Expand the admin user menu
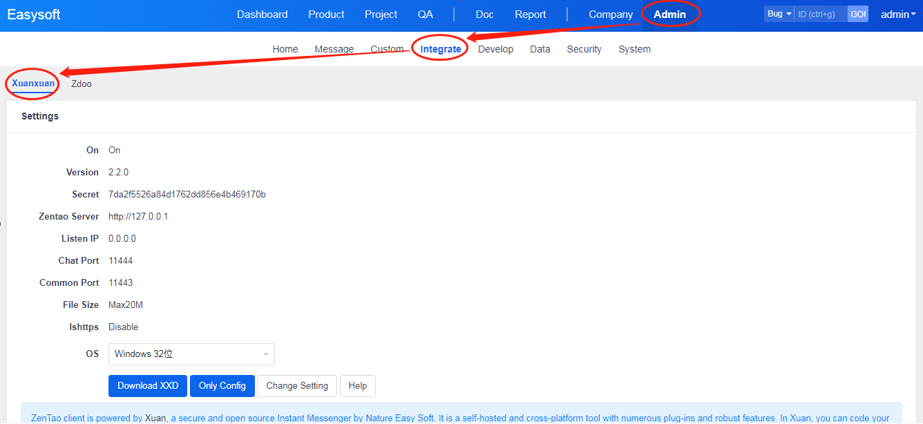Viewport: 923px width, 424px height. (x=897, y=15)
